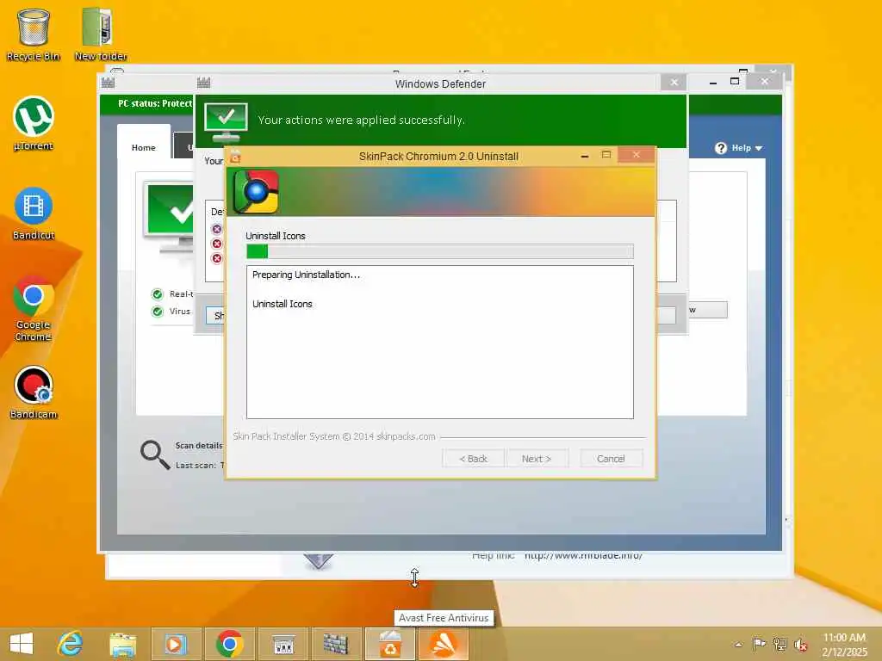Screen dimensions: 882x661
Task: Minimize the SkinPack Chromium Uninstall window
Action: [585, 156]
